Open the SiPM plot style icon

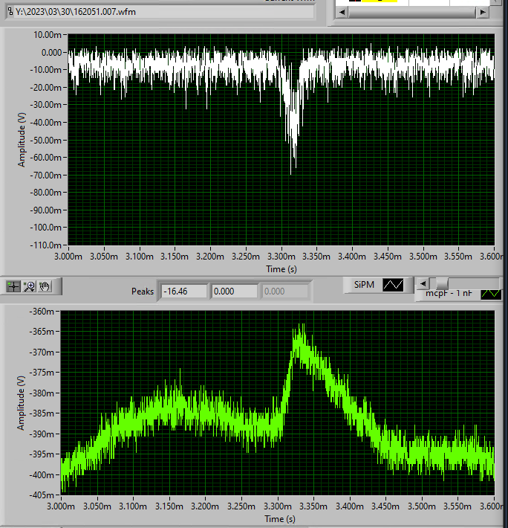[x=393, y=285]
